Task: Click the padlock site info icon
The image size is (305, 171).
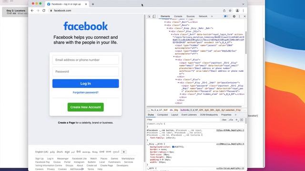Action: click(51, 10)
